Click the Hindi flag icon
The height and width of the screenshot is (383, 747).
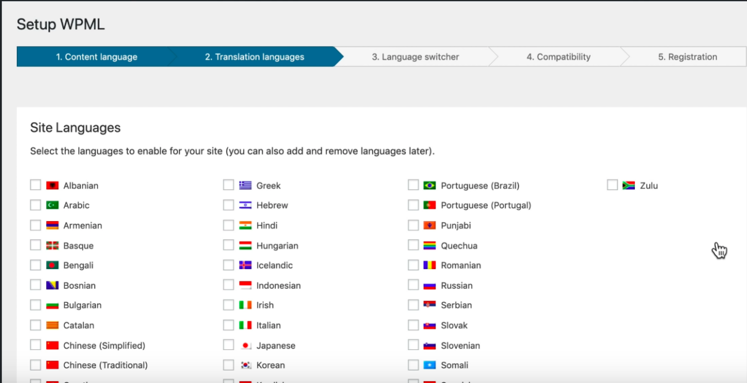tap(245, 225)
